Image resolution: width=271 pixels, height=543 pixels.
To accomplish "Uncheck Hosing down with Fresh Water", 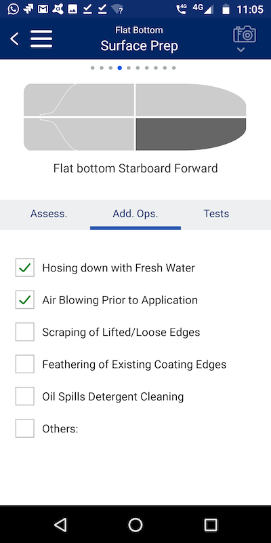I will click(x=25, y=267).
